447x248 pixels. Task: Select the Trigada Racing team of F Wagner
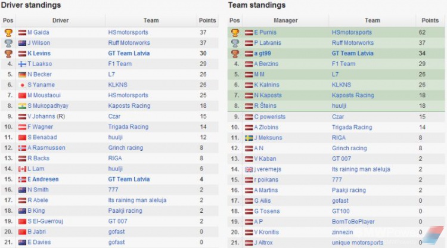pyautogui.click(x=128, y=127)
